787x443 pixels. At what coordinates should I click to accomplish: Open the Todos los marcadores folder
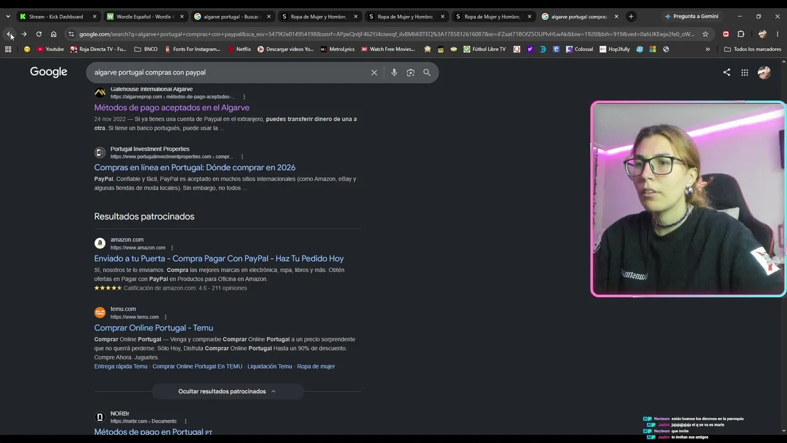pos(753,49)
